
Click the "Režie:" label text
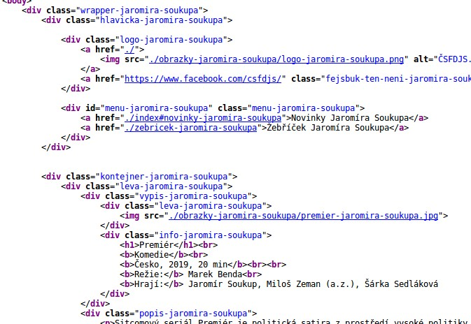pyautogui.click(x=149, y=274)
